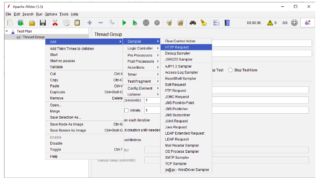Click the Collapse All minus icon

click(x=101, y=23)
